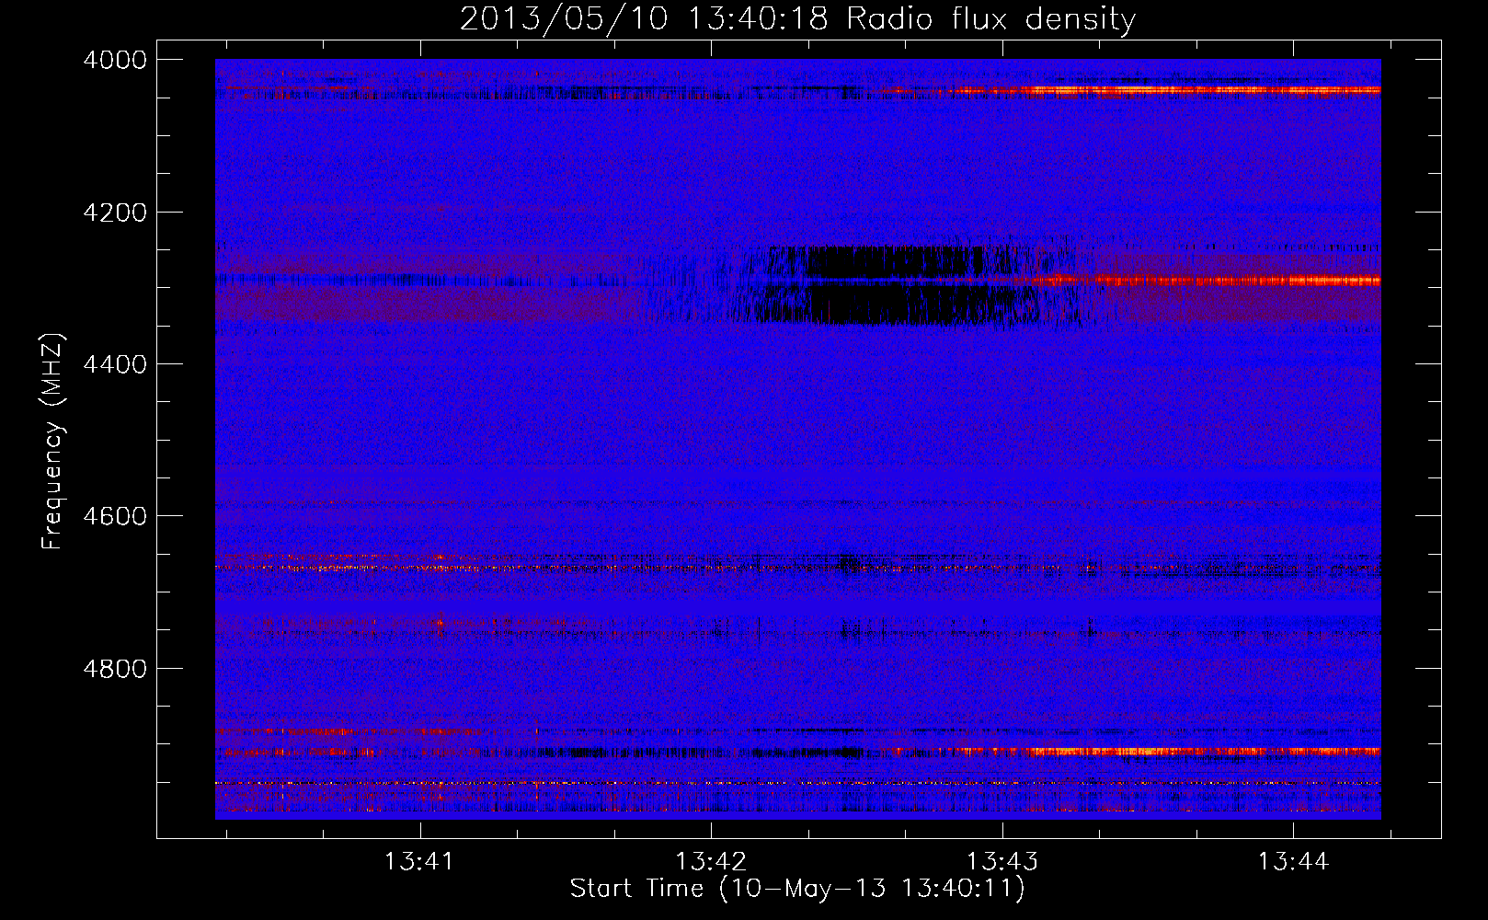The width and height of the screenshot is (1488, 920).
Task: Click the 4800 frequency tick label
Action: (x=115, y=668)
